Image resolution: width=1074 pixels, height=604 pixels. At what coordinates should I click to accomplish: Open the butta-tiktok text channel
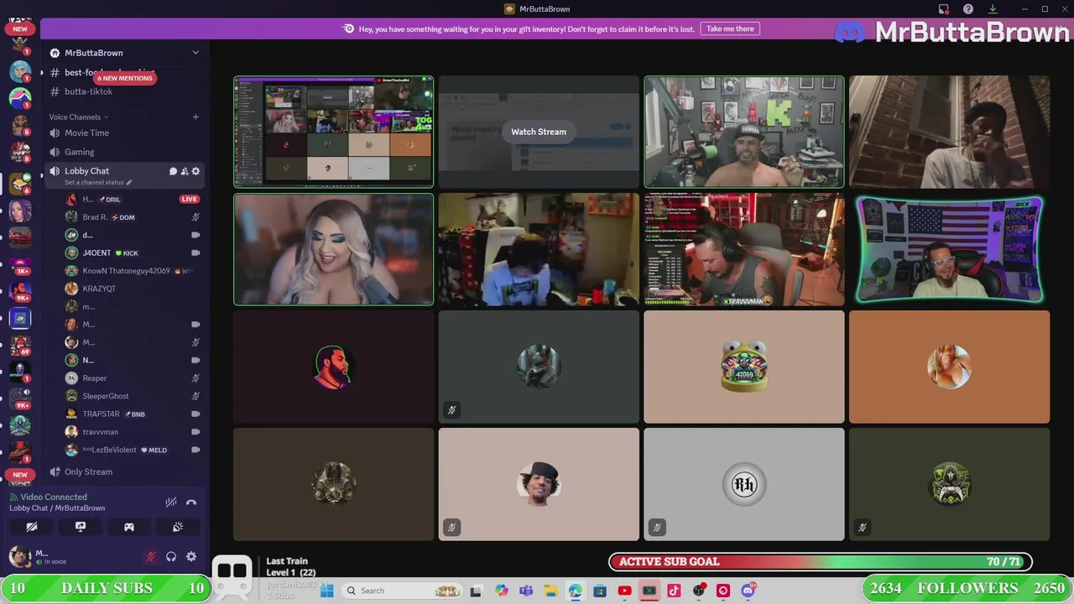[x=88, y=91]
